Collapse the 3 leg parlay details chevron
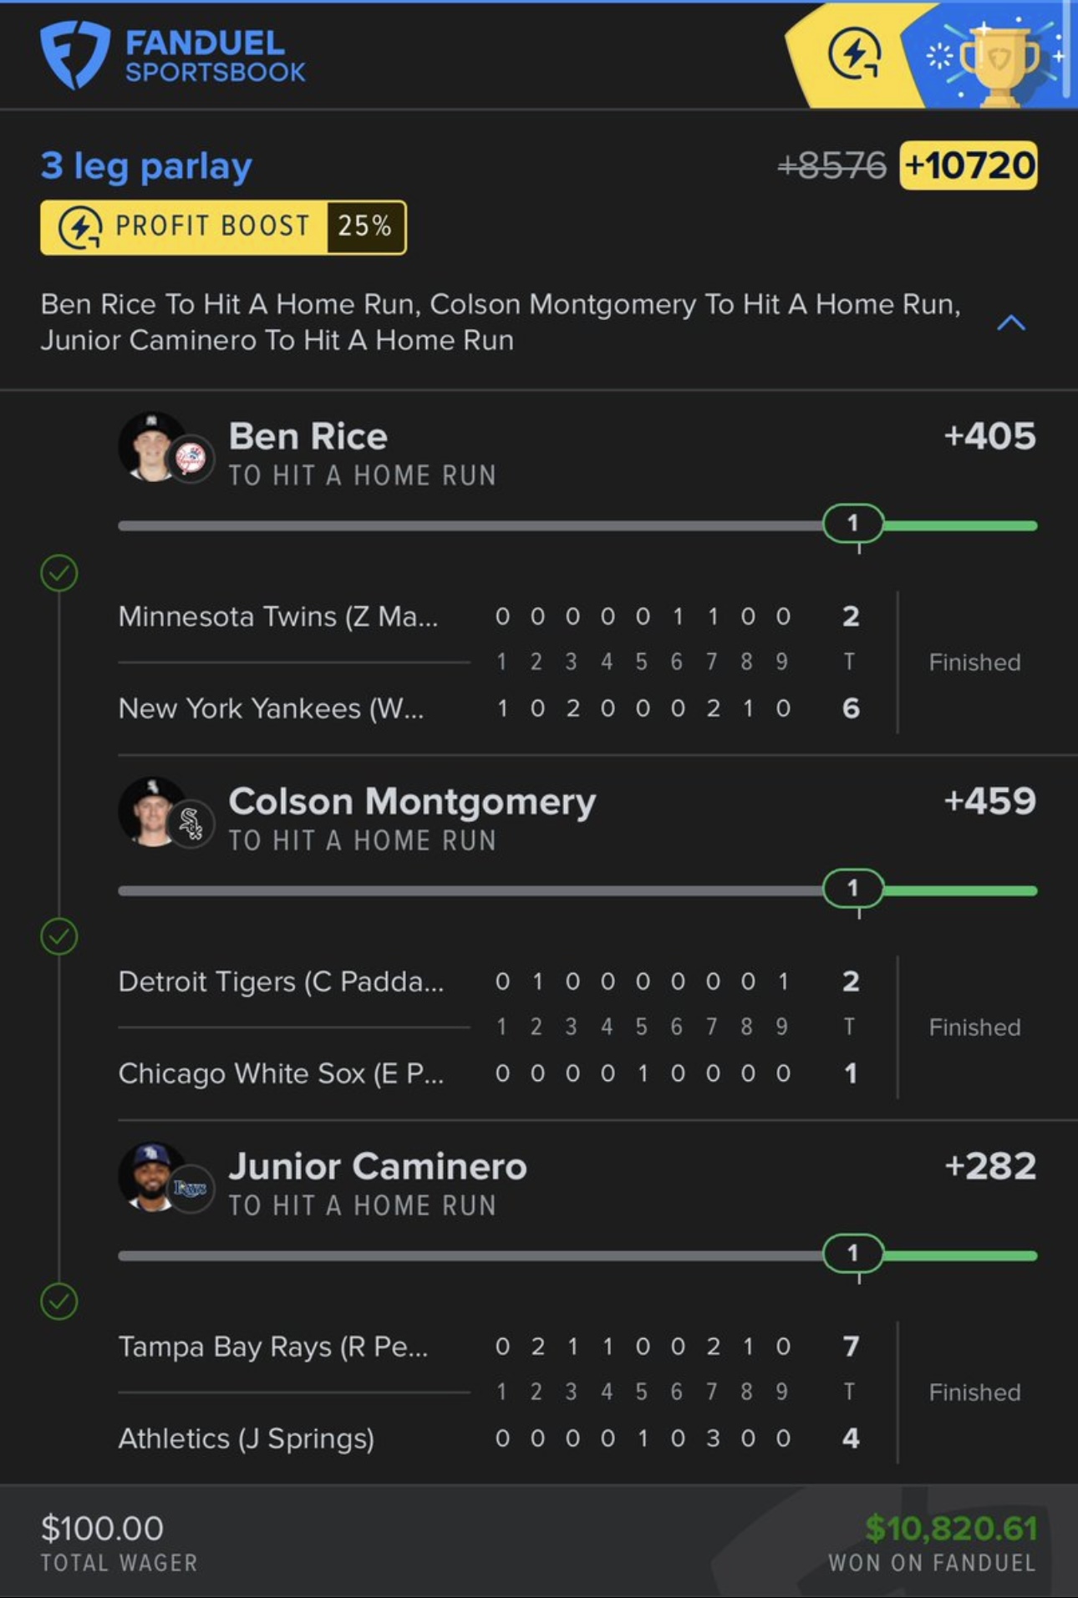The image size is (1078, 1598). tap(1011, 323)
